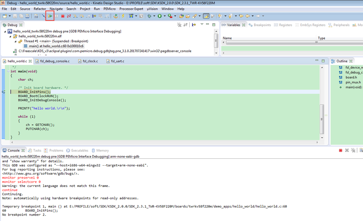Viewport: 363px width, 221px height.
Task: Click the Next Annotation down-arrow icon
Action: [x=220, y=16]
